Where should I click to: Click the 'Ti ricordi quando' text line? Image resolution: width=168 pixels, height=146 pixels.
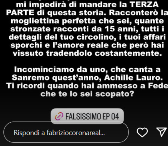42,86
